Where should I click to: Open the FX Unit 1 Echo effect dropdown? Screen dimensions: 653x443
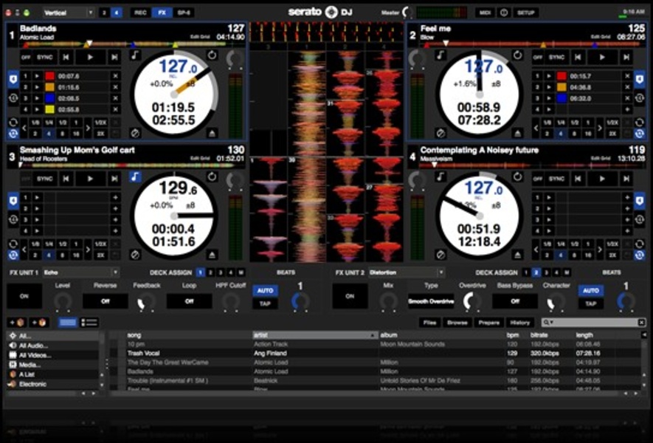pos(80,272)
